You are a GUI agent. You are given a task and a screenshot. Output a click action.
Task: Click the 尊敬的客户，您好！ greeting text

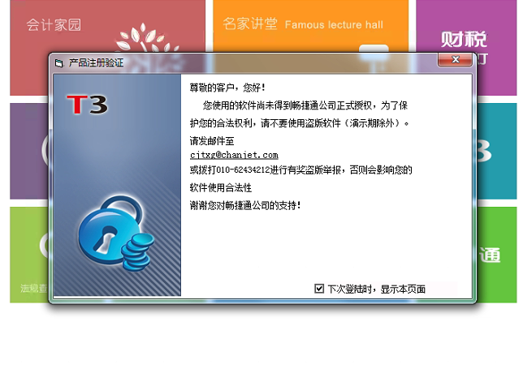pos(228,88)
